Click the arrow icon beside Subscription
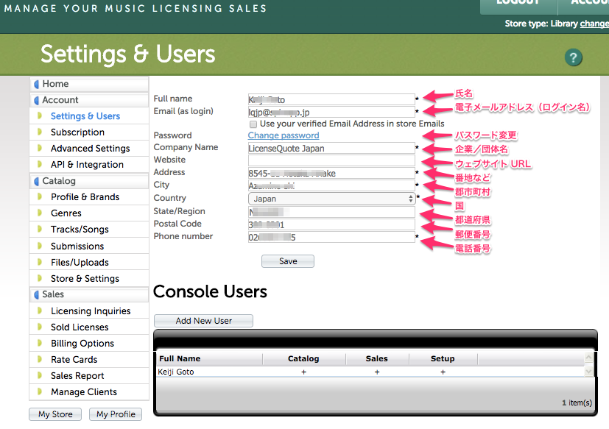Screen dimensions: 609x429 (x=41, y=132)
